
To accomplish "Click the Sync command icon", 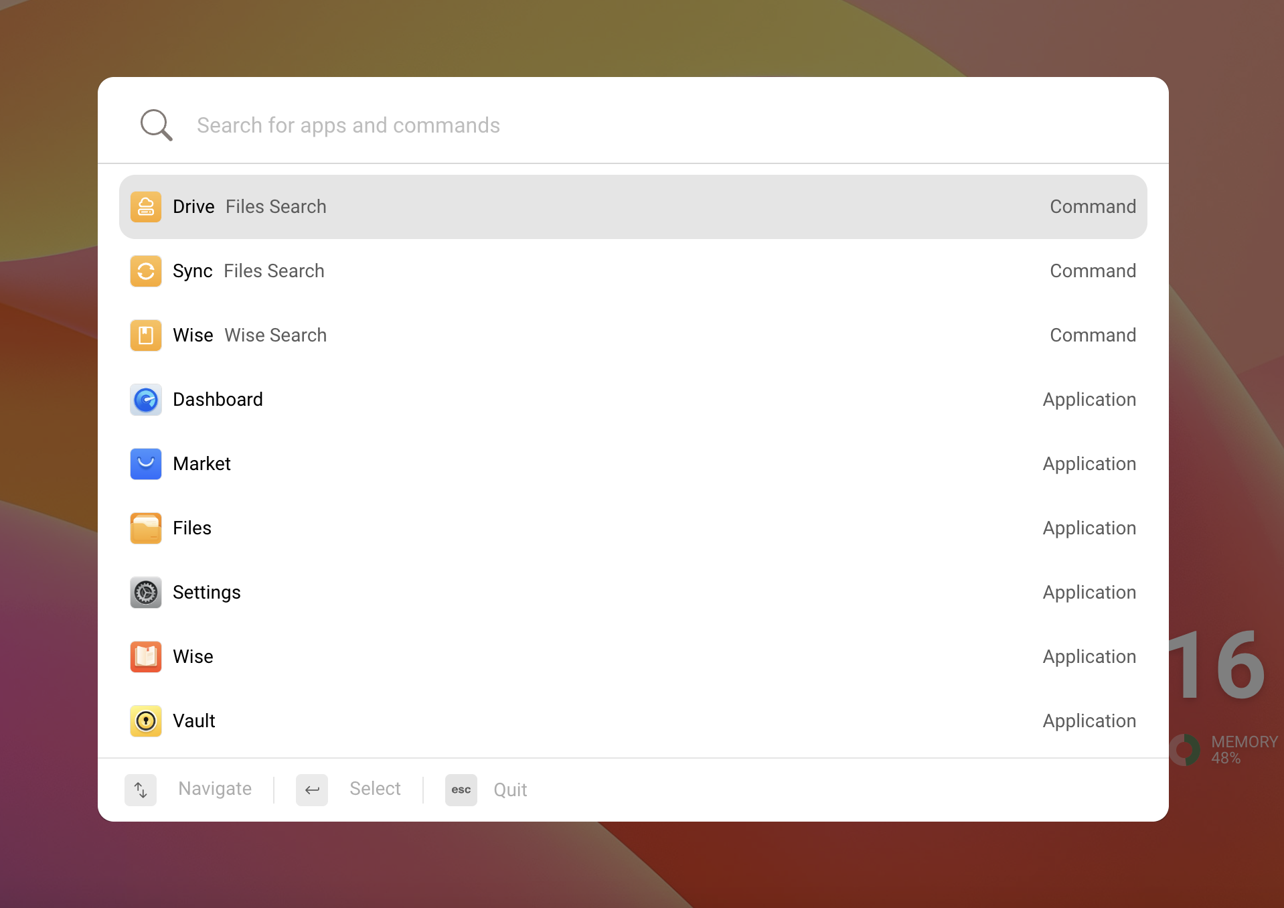I will pos(146,271).
